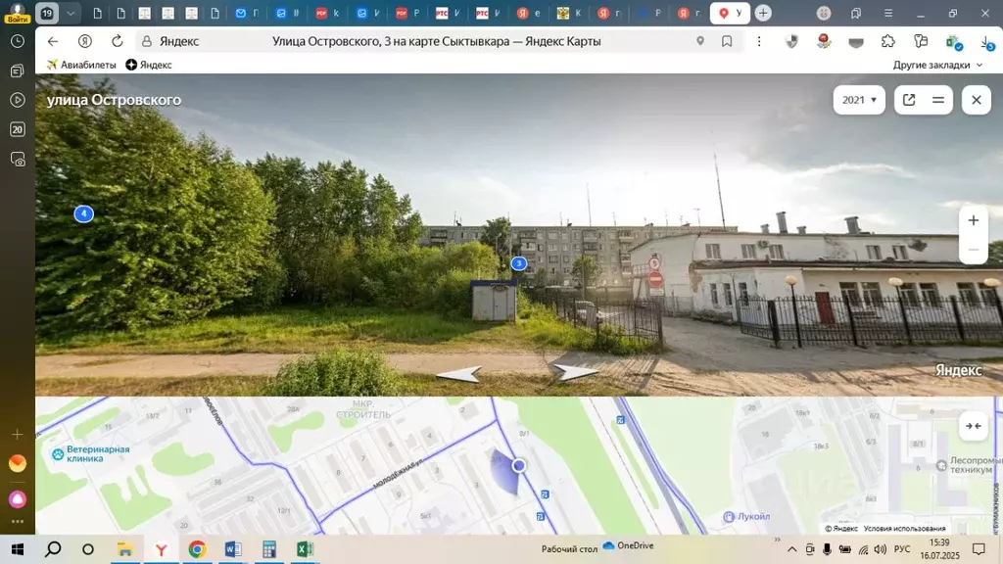Expand the tab list chevron beside 19
The image size is (1003, 564).
71,13
